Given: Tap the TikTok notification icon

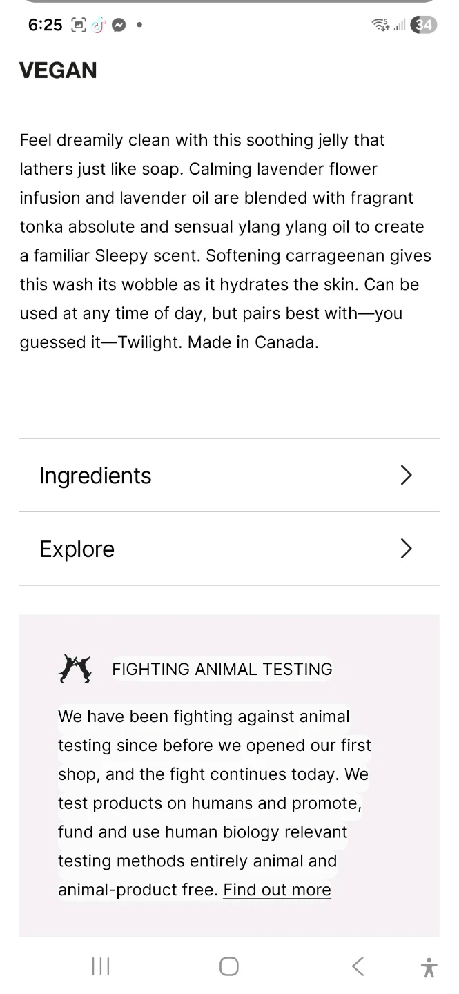Looking at the screenshot, I should coord(99,26).
